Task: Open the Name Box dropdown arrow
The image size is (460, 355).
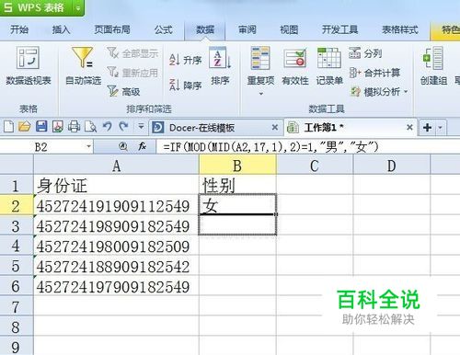Action: [88, 147]
